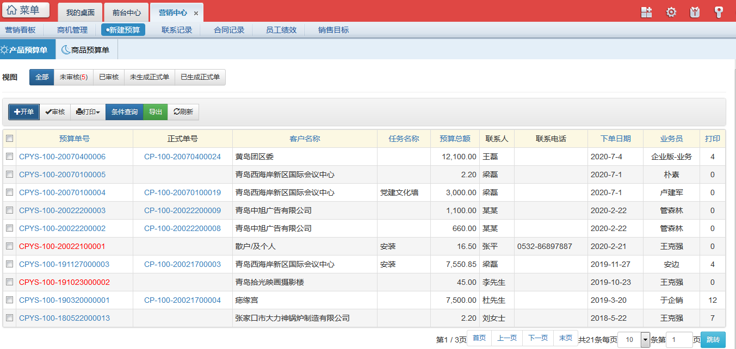Check the row CPYS-100-20070100005
The width and height of the screenshot is (736, 349).
click(x=9, y=174)
